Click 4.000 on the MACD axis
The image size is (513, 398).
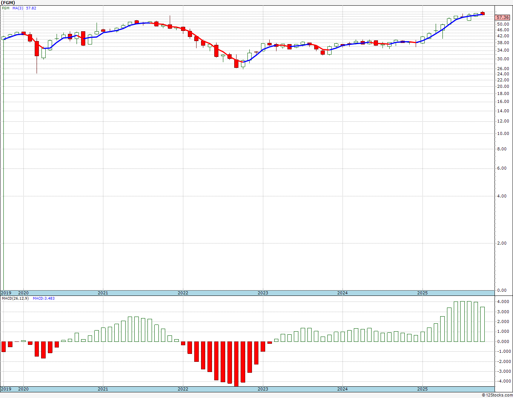point(504,302)
